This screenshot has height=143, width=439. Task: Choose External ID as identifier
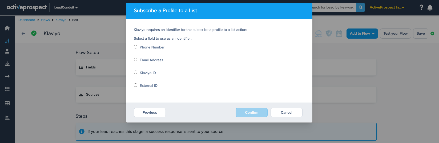[x=136, y=85]
